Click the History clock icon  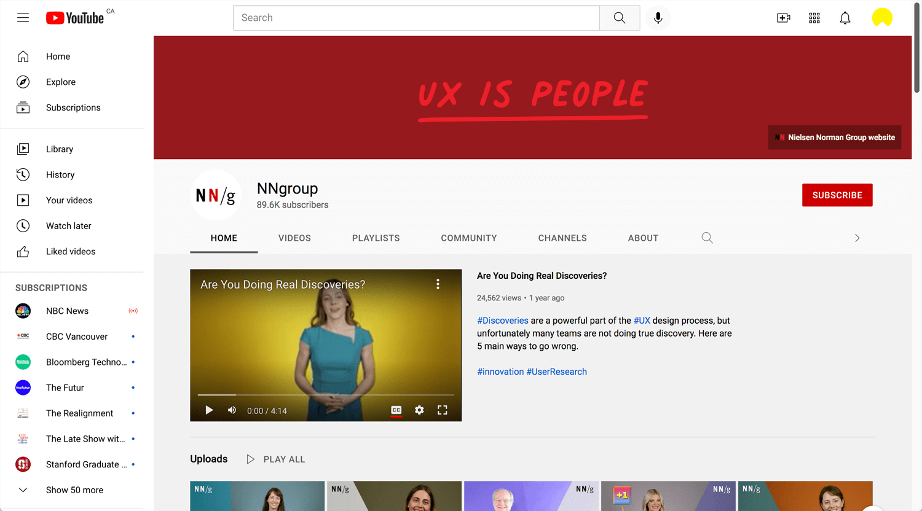click(x=23, y=174)
